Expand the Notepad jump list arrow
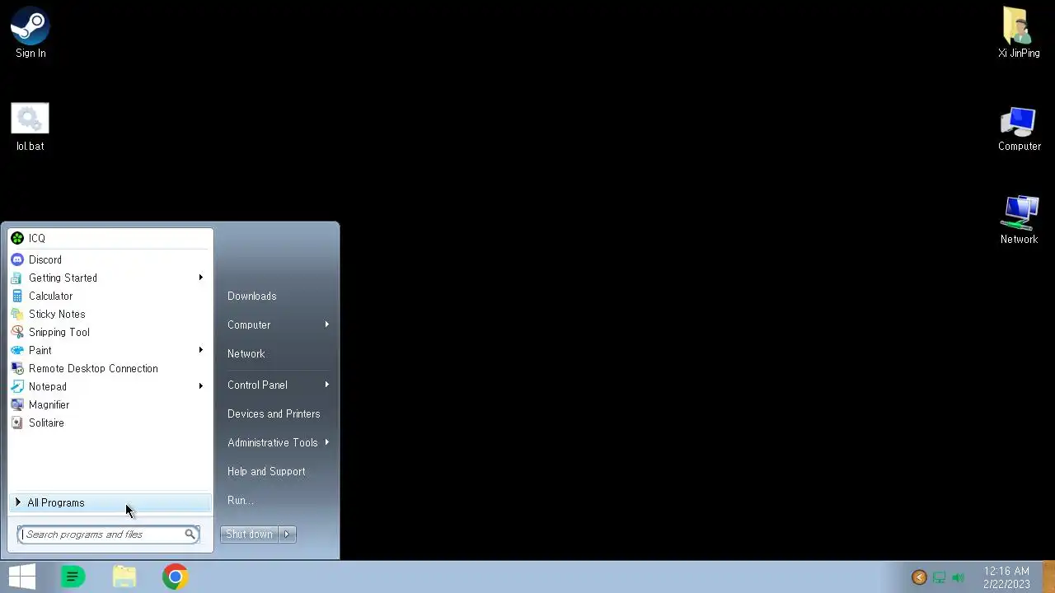The width and height of the screenshot is (1055, 593). (x=200, y=386)
